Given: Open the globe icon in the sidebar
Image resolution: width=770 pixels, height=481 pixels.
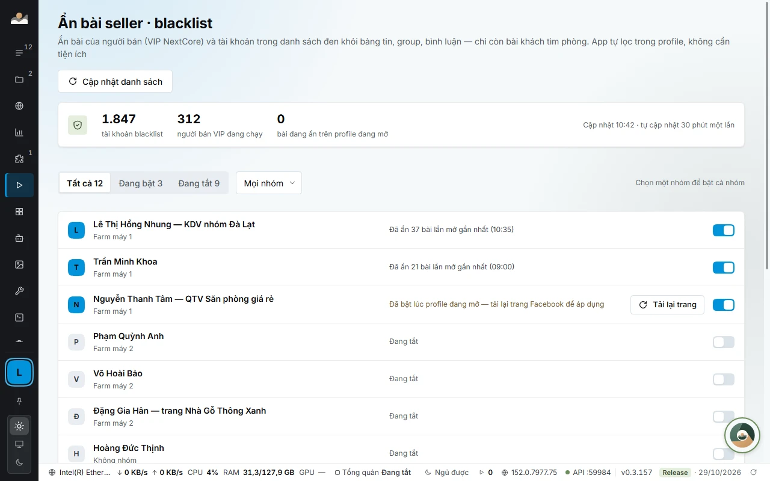Looking at the screenshot, I should [x=19, y=106].
